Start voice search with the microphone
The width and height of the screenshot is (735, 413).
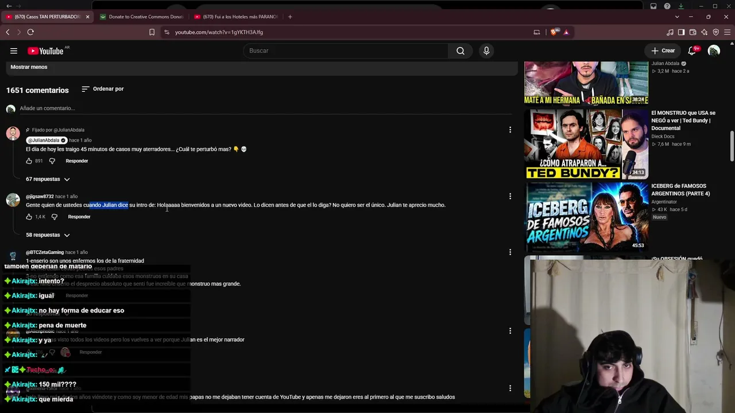(486, 51)
